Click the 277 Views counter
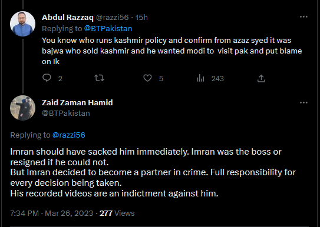The image size is (320, 227). tap(117, 213)
